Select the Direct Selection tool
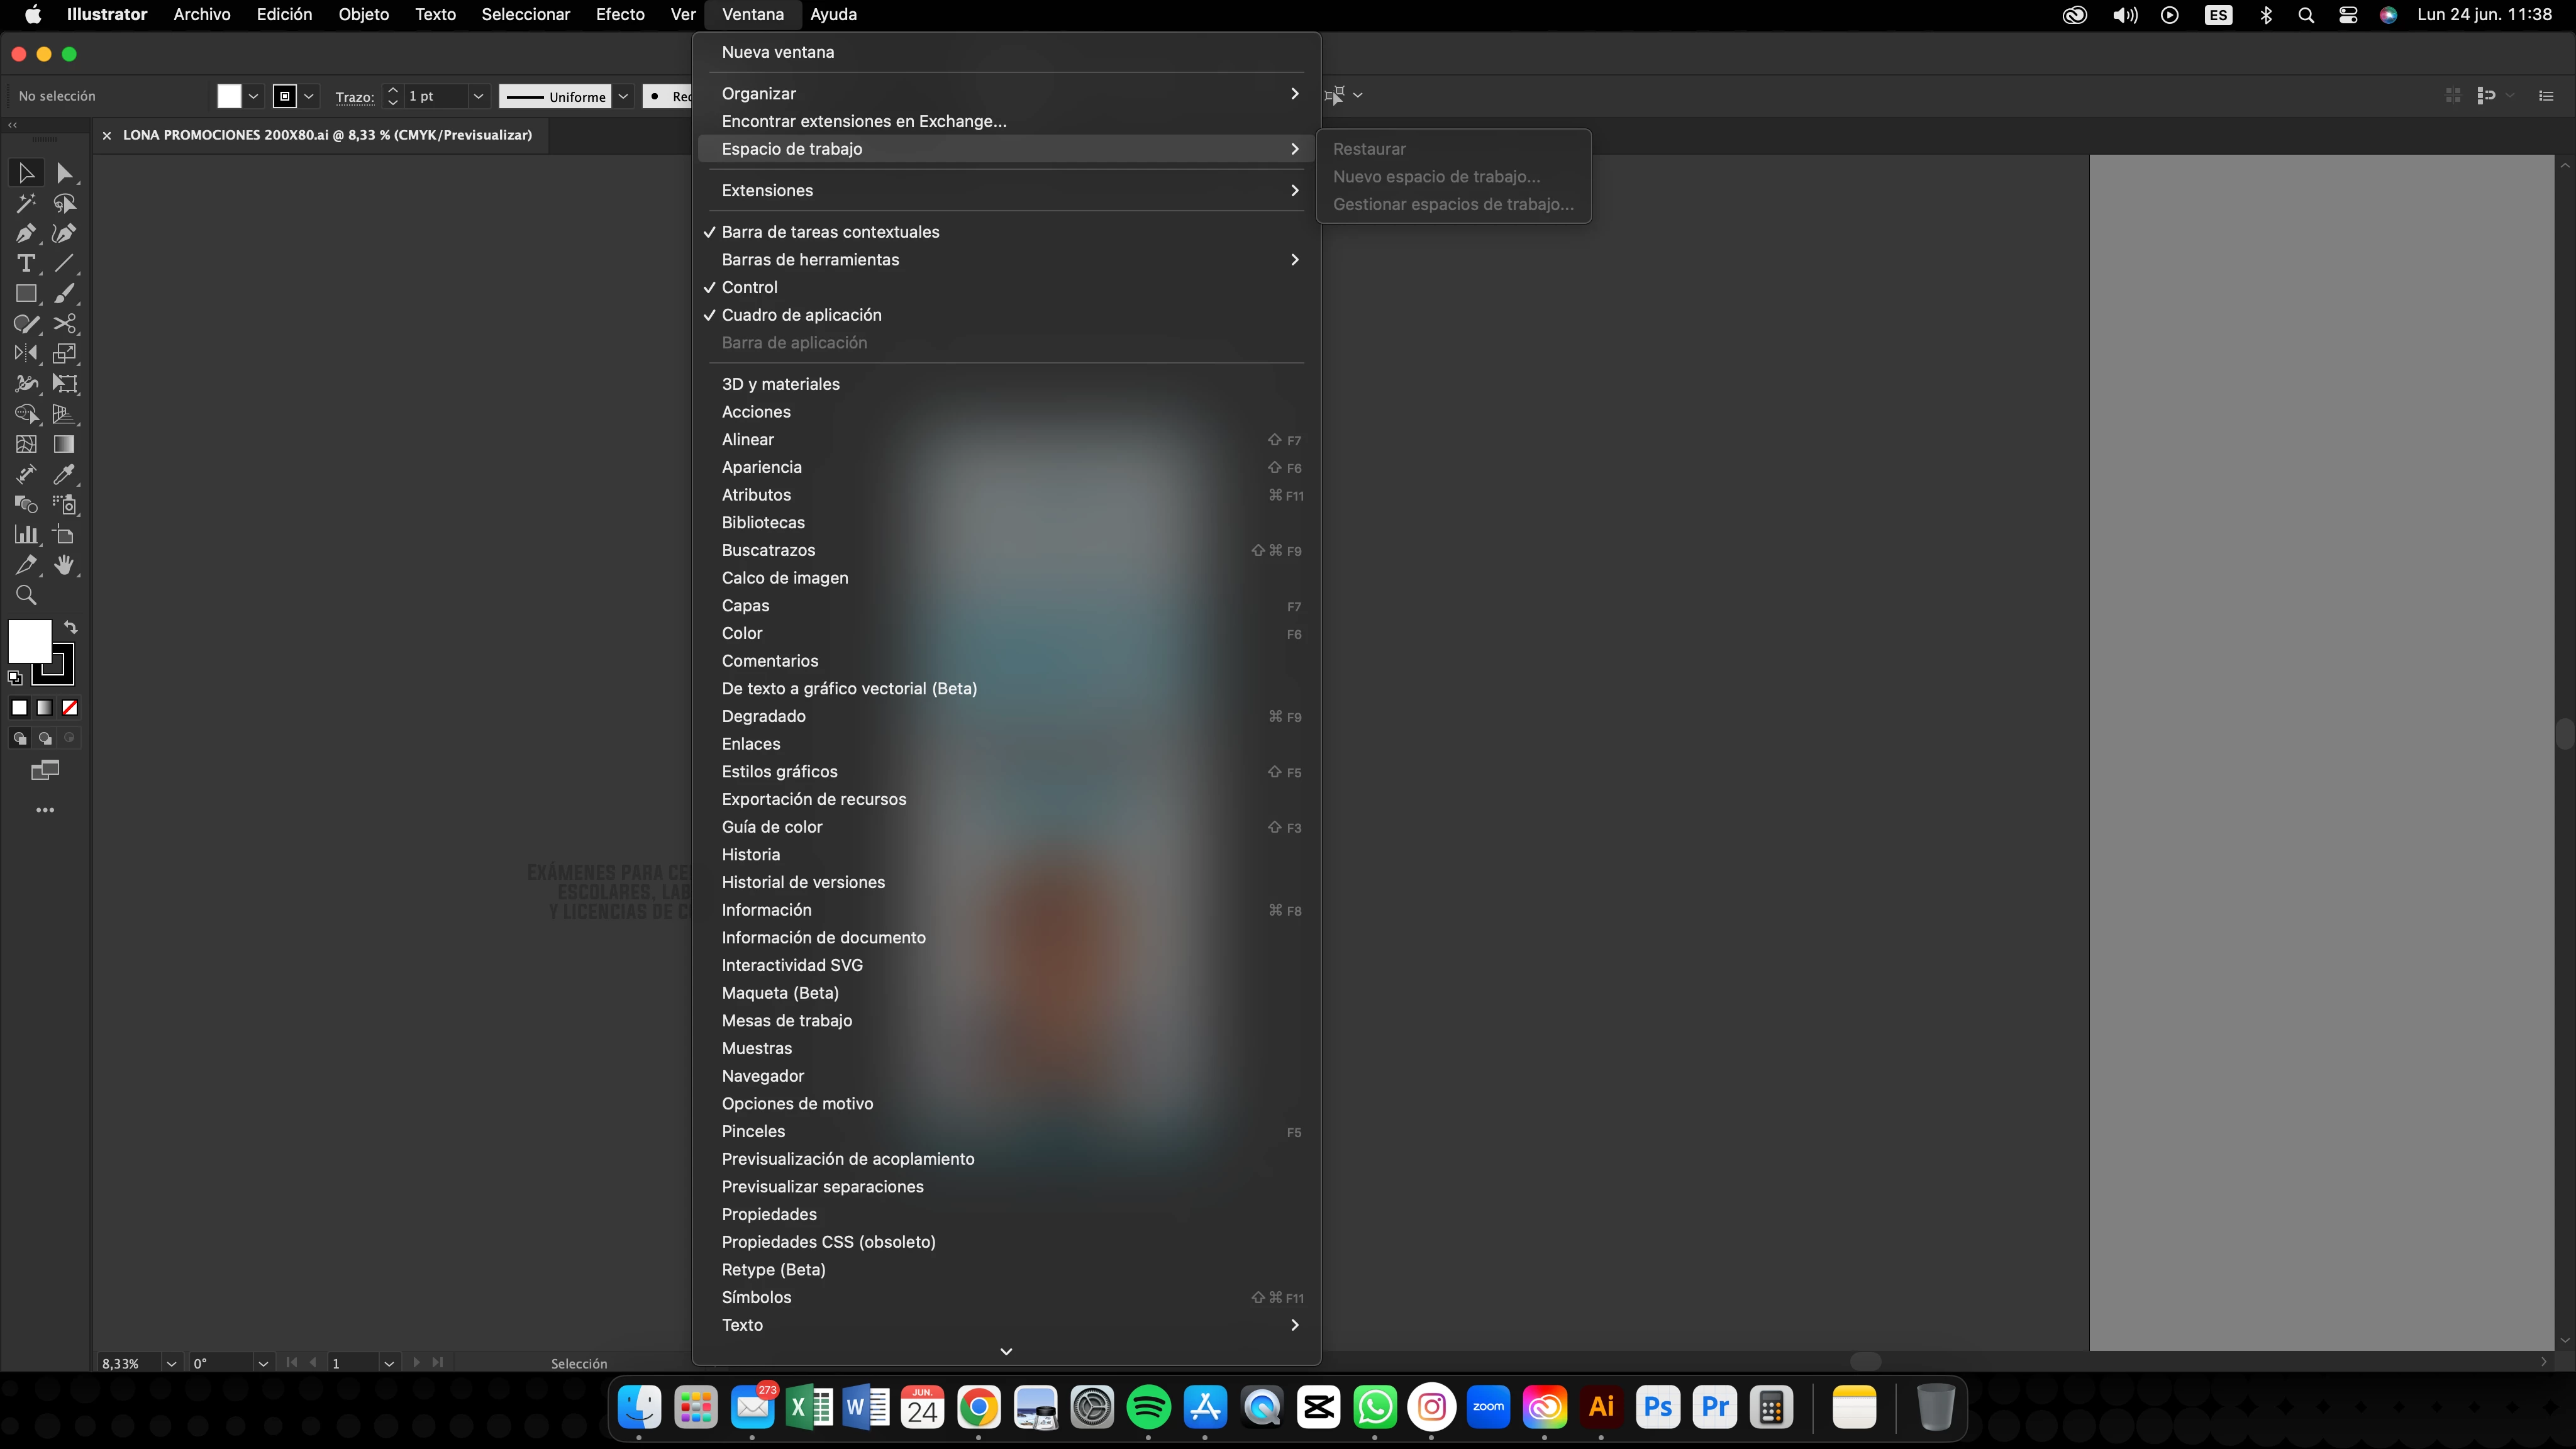This screenshot has width=2576, height=1449. 64,173
